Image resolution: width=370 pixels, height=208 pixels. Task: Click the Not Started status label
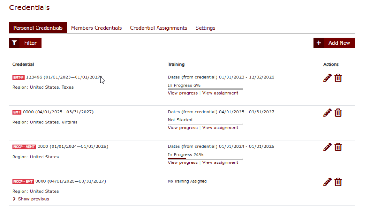point(180,120)
